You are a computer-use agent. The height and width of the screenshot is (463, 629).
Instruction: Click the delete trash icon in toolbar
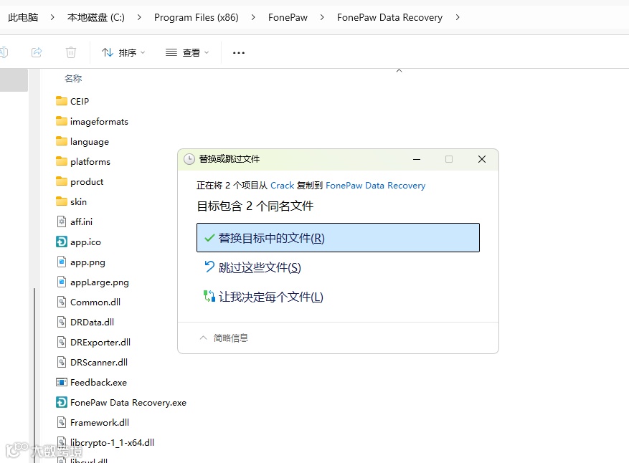point(70,52)
